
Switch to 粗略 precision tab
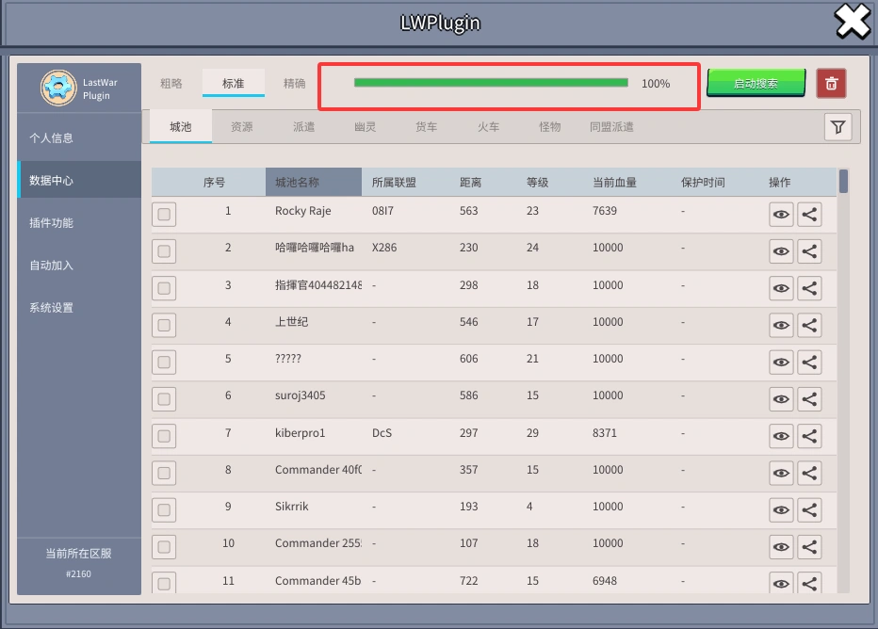[171, 84]
